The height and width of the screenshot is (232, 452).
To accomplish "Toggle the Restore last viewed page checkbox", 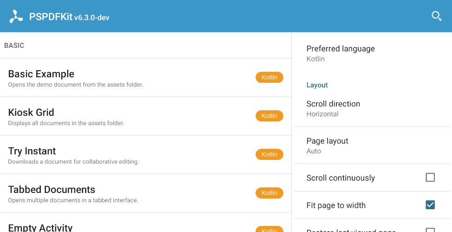I will click(430, 230).
